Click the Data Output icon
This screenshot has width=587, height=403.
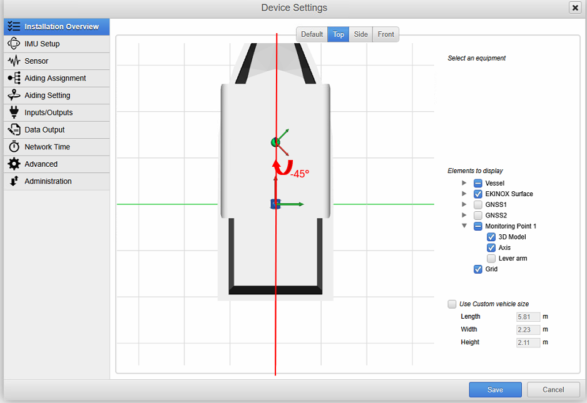pyautogui.click(x=14, y=130)
